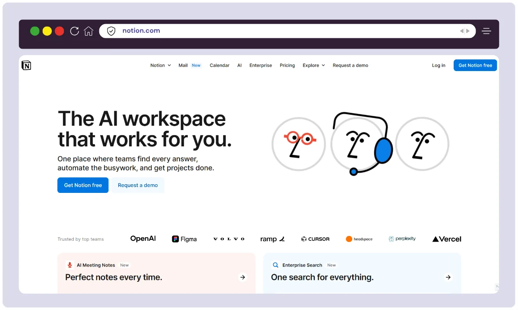The height and width of the screenshot is (310, 518).
Task: Open the browser hamburger menu
Action: 486,31
